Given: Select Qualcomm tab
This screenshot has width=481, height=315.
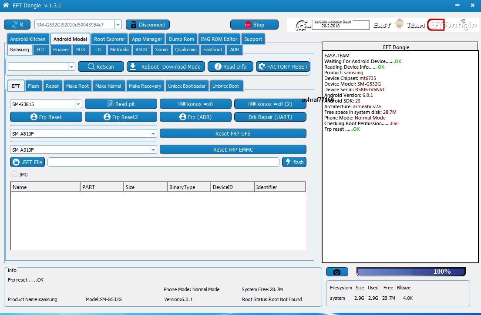Looking at the screenshot, I should [x=186, y=50].
